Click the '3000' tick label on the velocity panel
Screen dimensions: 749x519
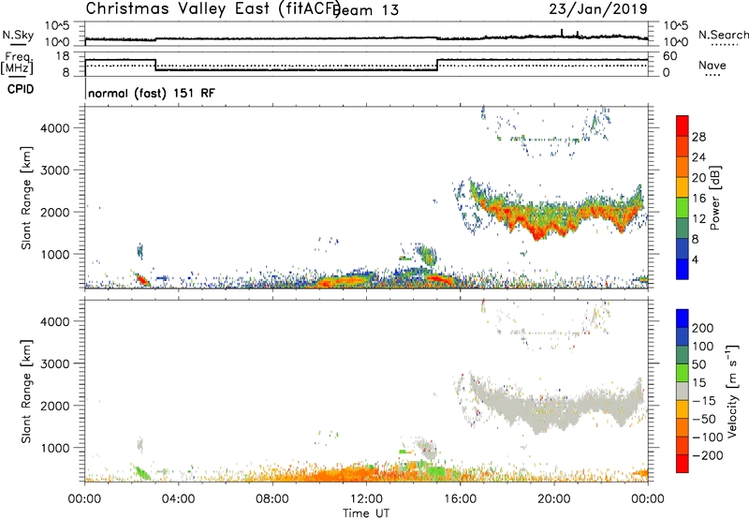pos(55,363)
